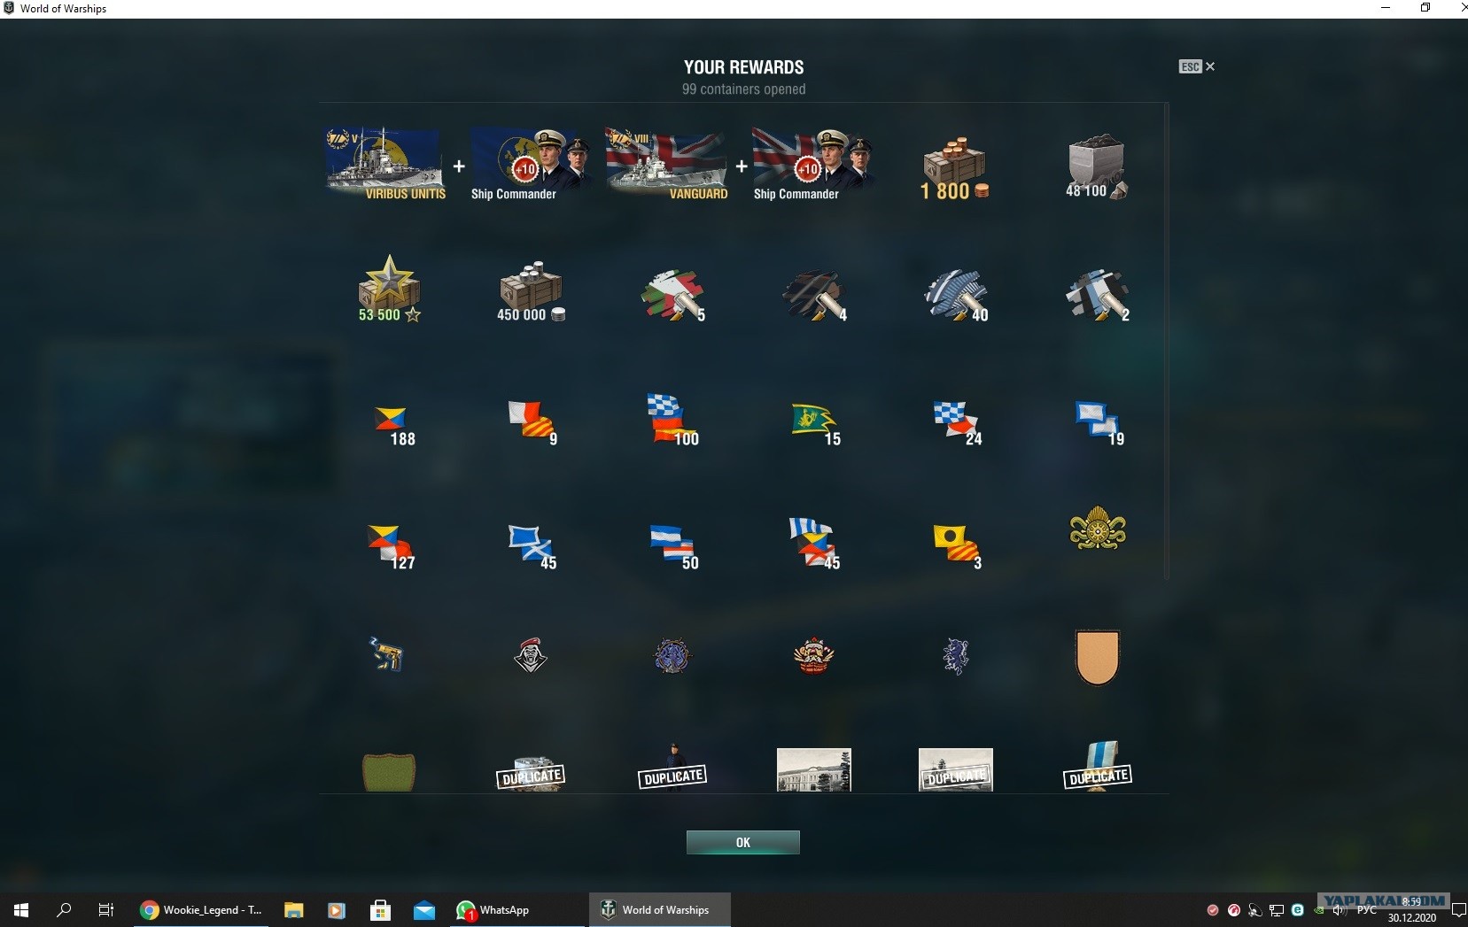This screenshot has width=1468, height=927.
Task: Select the Vanguard ship reward
Action: click(x=667, y=165)
